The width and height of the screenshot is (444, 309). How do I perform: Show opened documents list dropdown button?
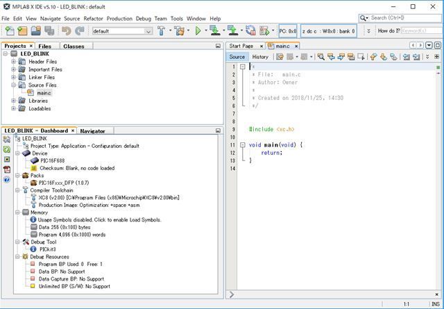pos(429,45)
